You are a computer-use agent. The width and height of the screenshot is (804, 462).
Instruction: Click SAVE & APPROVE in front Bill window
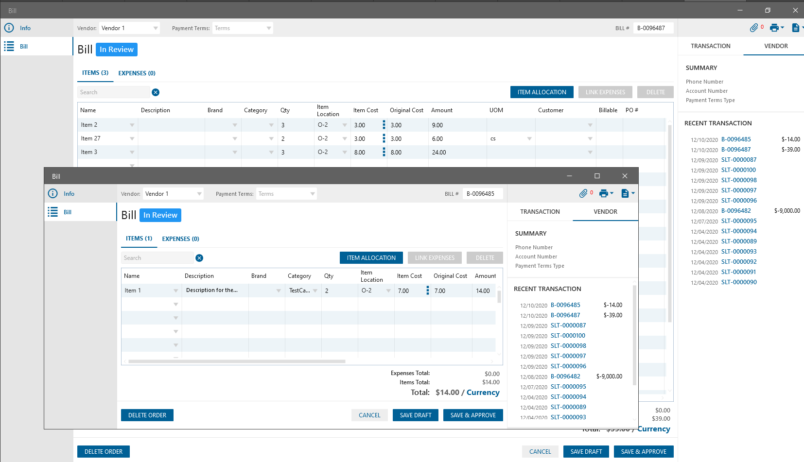pos(472,415)
